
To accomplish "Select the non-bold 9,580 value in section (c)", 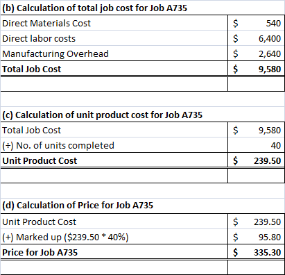I will 256,130.
